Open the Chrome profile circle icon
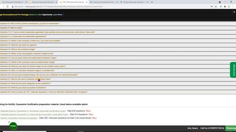 pos(220,2)
